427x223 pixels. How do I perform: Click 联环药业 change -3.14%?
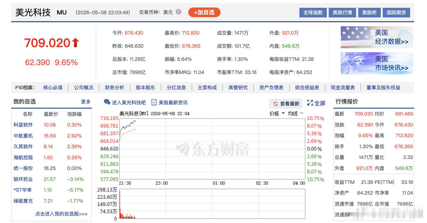[x=75, y=179]
